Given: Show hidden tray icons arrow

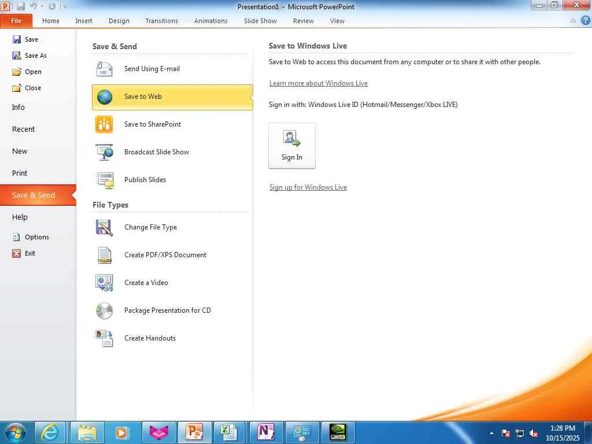Looking at the screenshot, I should tap(491, 433).
